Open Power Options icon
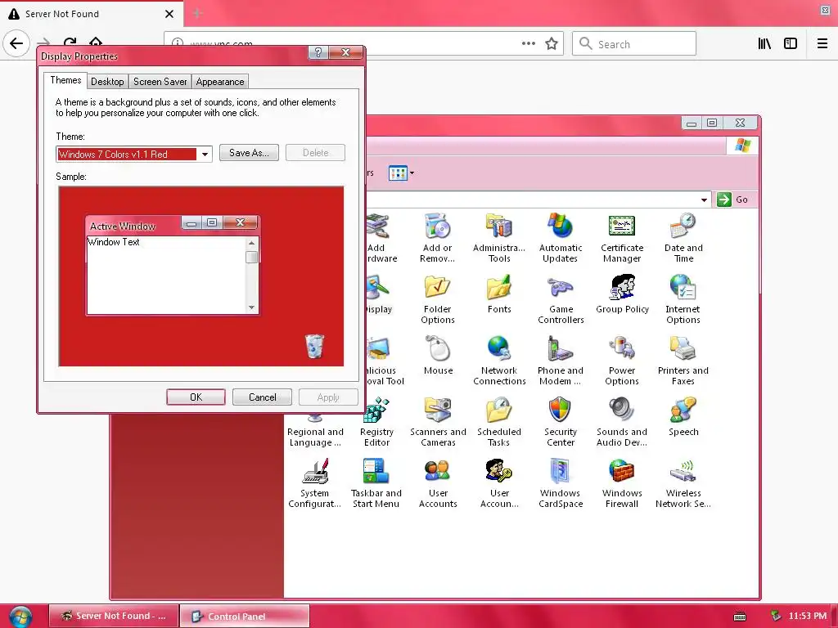The image size is (838, 628). tap(622, 361)
